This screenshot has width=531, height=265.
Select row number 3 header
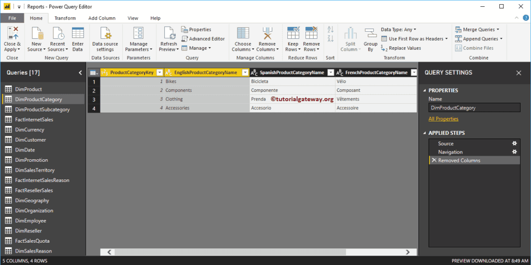[94, 99]
